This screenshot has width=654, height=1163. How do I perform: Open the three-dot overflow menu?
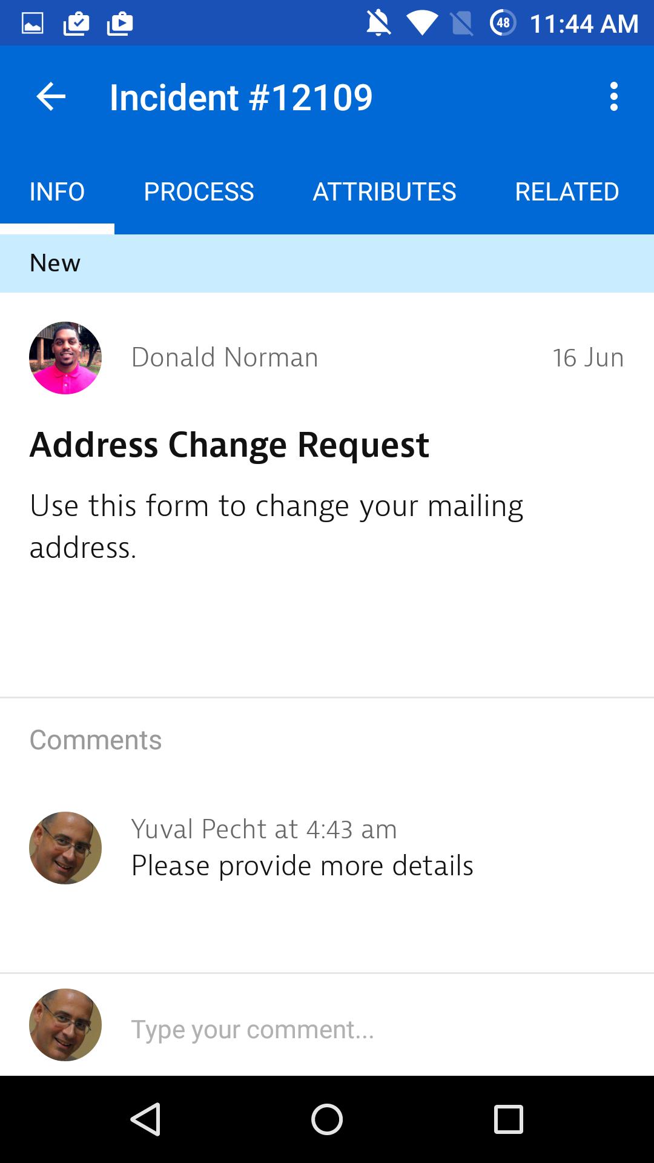(614, 97)
